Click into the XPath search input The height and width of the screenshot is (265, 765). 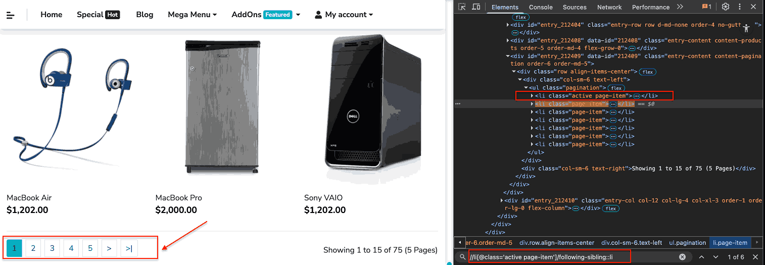572,257
